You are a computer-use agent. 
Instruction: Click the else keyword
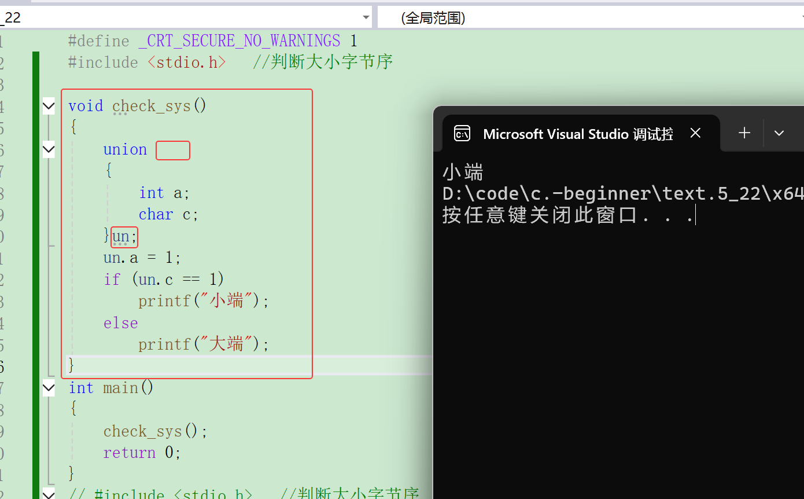tap(121, 323)
